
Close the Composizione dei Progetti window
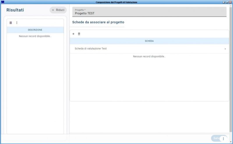(230, 2)
